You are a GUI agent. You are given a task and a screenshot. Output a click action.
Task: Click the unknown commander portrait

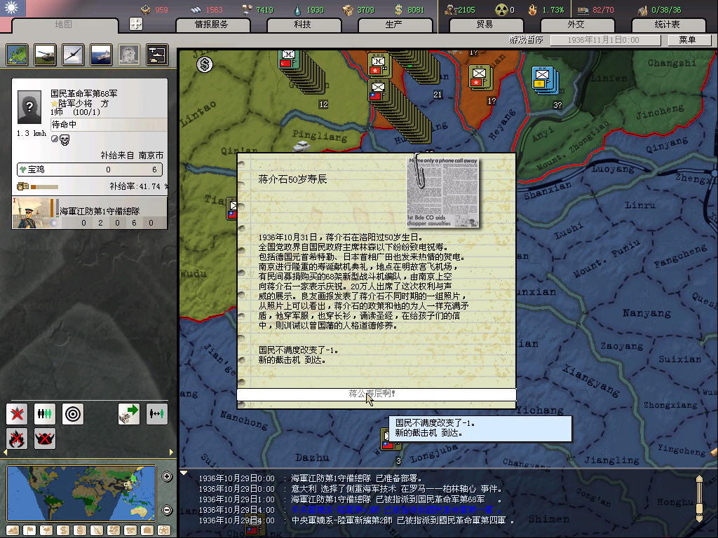coord(29,107)
